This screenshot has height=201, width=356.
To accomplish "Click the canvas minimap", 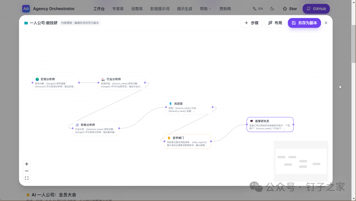I will 301,161.
